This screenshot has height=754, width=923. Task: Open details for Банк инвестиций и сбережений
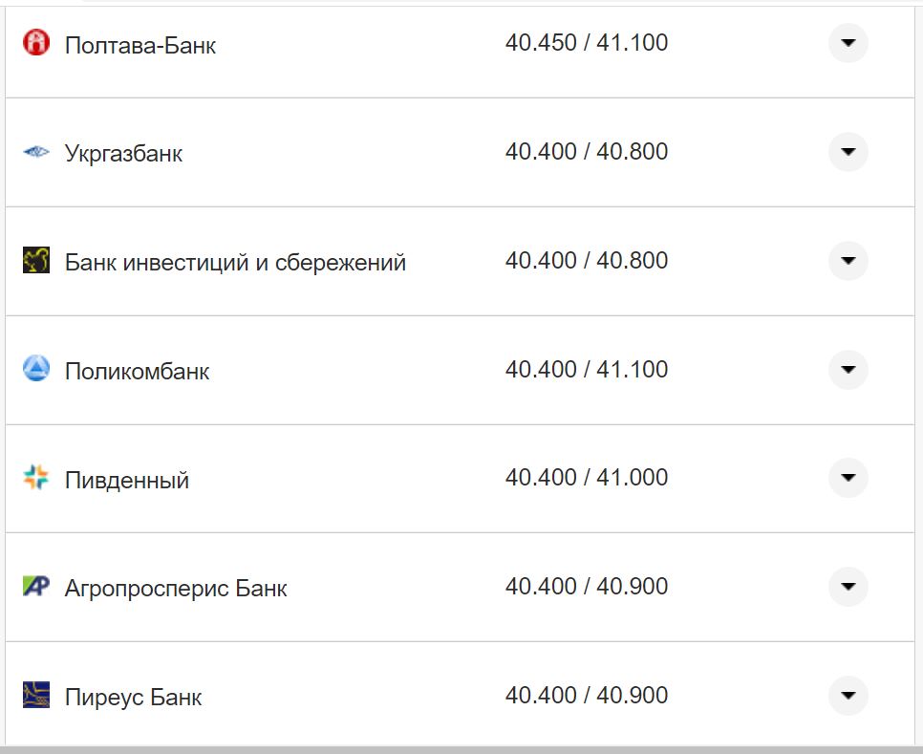pos(847,260)
